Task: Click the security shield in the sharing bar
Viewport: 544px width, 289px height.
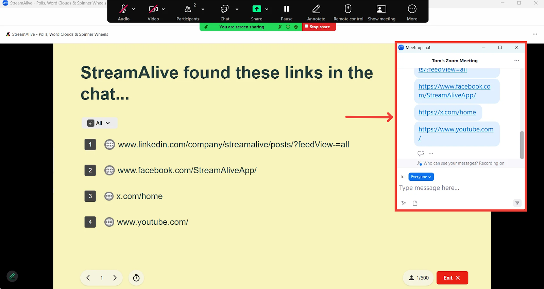Action: point(296,27)
